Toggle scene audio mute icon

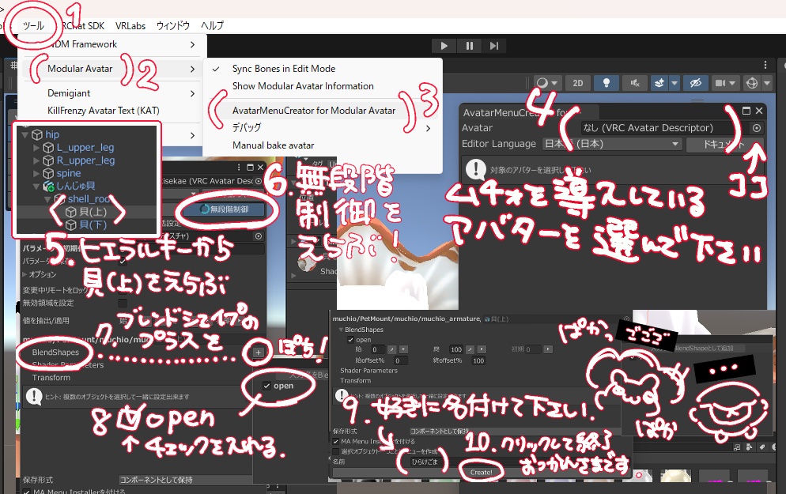[635, 83]
